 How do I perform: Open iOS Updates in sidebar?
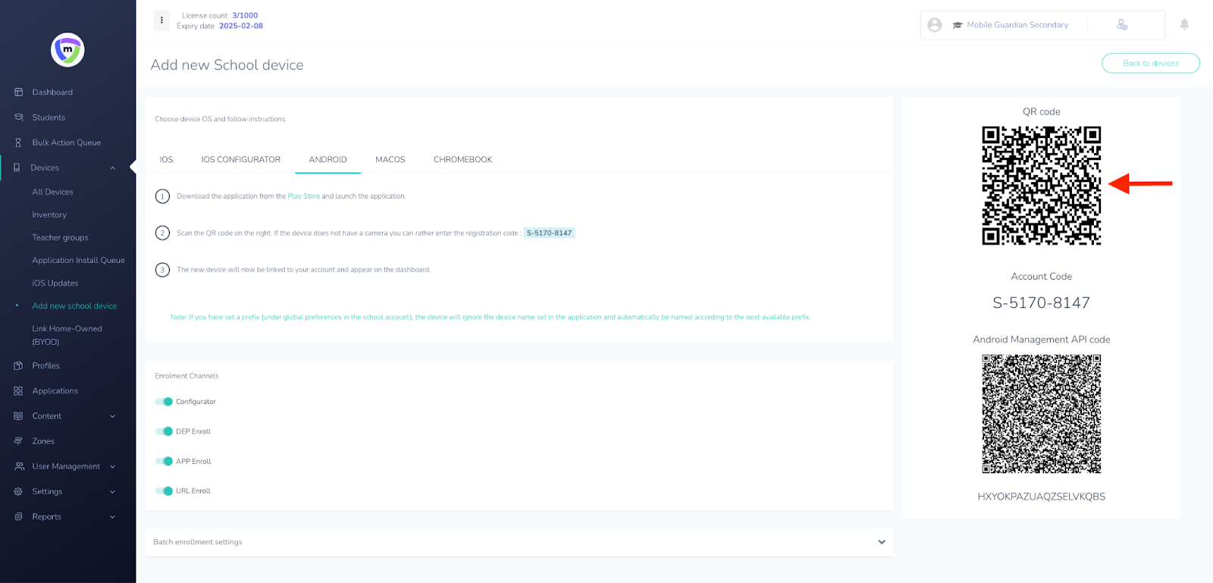coord(55,283)
